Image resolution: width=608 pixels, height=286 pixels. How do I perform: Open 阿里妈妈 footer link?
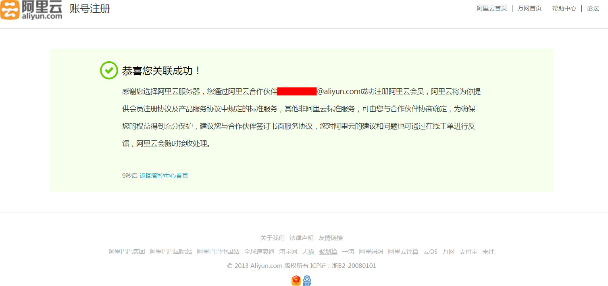pos(371,252)
